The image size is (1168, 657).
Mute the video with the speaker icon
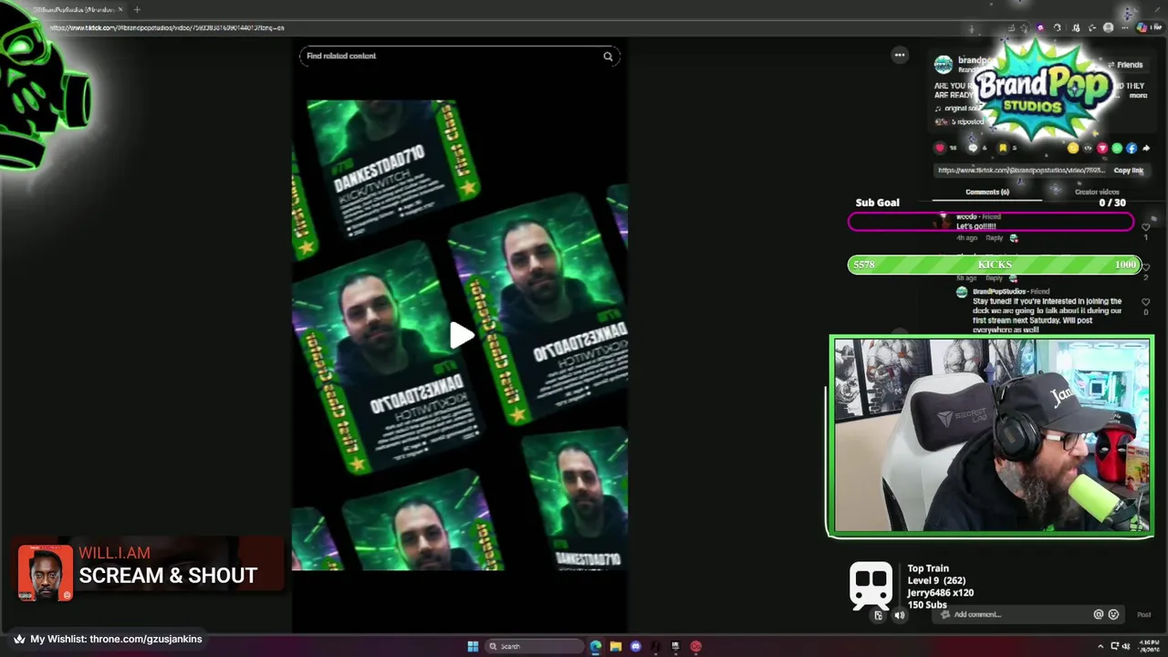(899, 615)
